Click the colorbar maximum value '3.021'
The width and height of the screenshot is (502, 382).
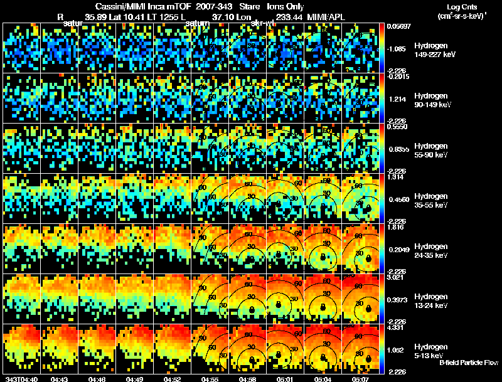click(x=396, y=277)
